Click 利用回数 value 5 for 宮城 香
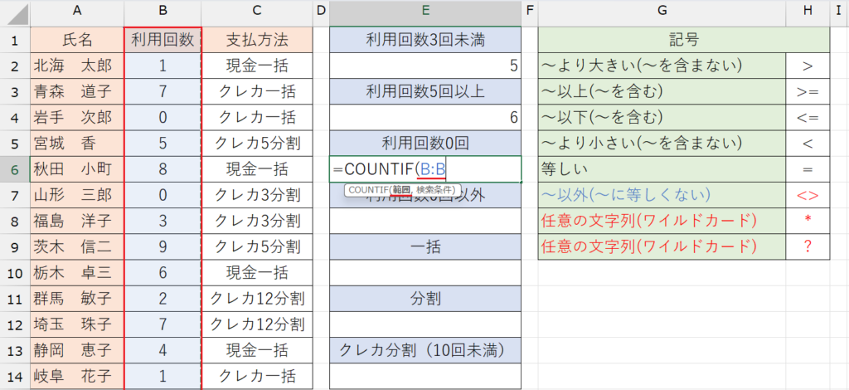Image resolution: width=849 pixels, height=390 pixels. click(163, 144)
